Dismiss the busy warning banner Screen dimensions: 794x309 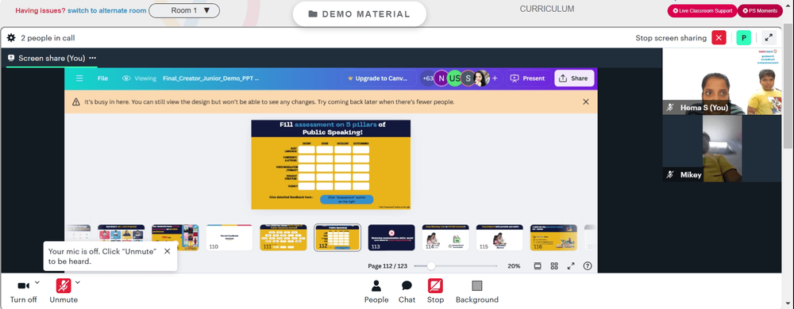[586, 101]
